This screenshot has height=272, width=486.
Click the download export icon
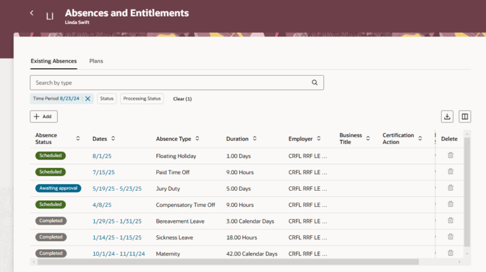coord(447,117)
